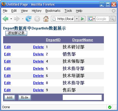Delete the 售后部 record
The height and width of the screenshot is (111, 118).
[38, 90]
